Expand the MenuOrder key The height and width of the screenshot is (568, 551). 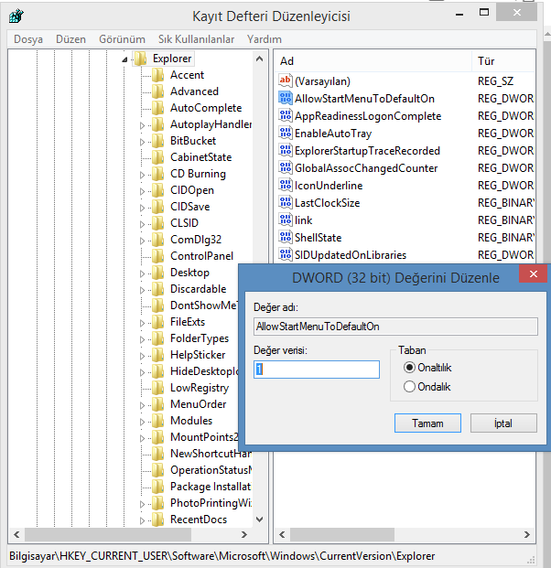coord(142,406)
